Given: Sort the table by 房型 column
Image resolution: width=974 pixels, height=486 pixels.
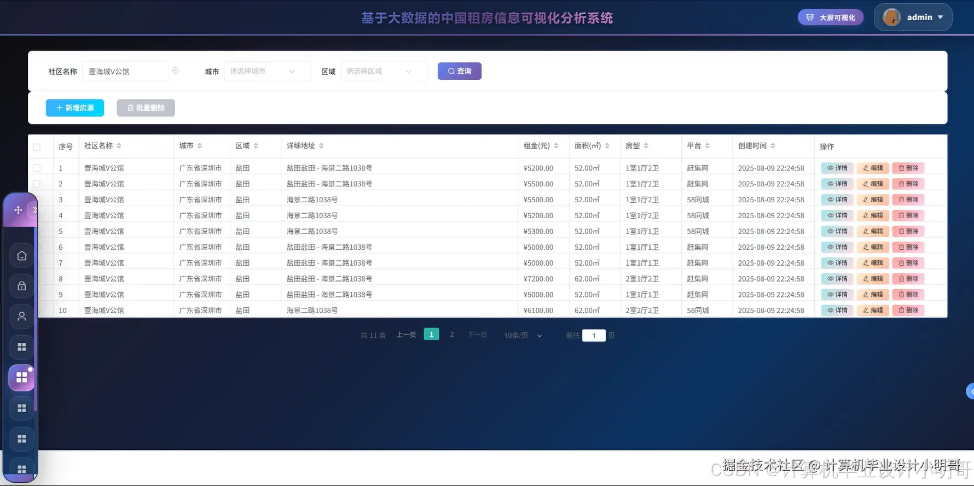Looking at the screenshot, I should click(x=646, y=145).
